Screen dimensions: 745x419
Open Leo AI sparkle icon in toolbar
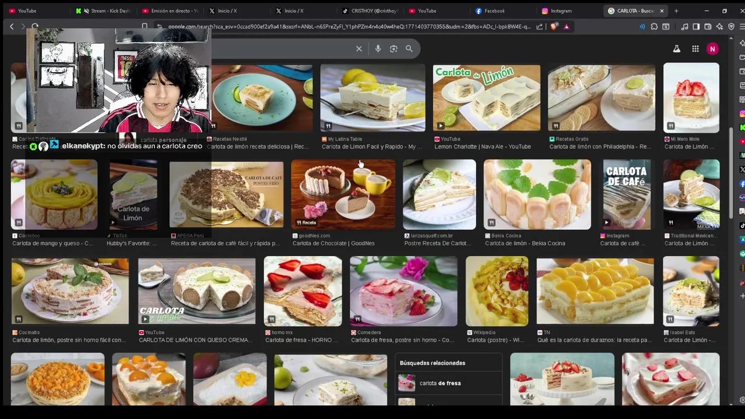(x=719, y=26)
